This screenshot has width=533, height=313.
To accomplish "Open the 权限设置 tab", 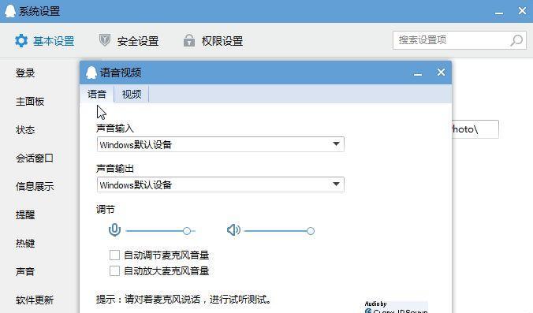I will point(213,41).
